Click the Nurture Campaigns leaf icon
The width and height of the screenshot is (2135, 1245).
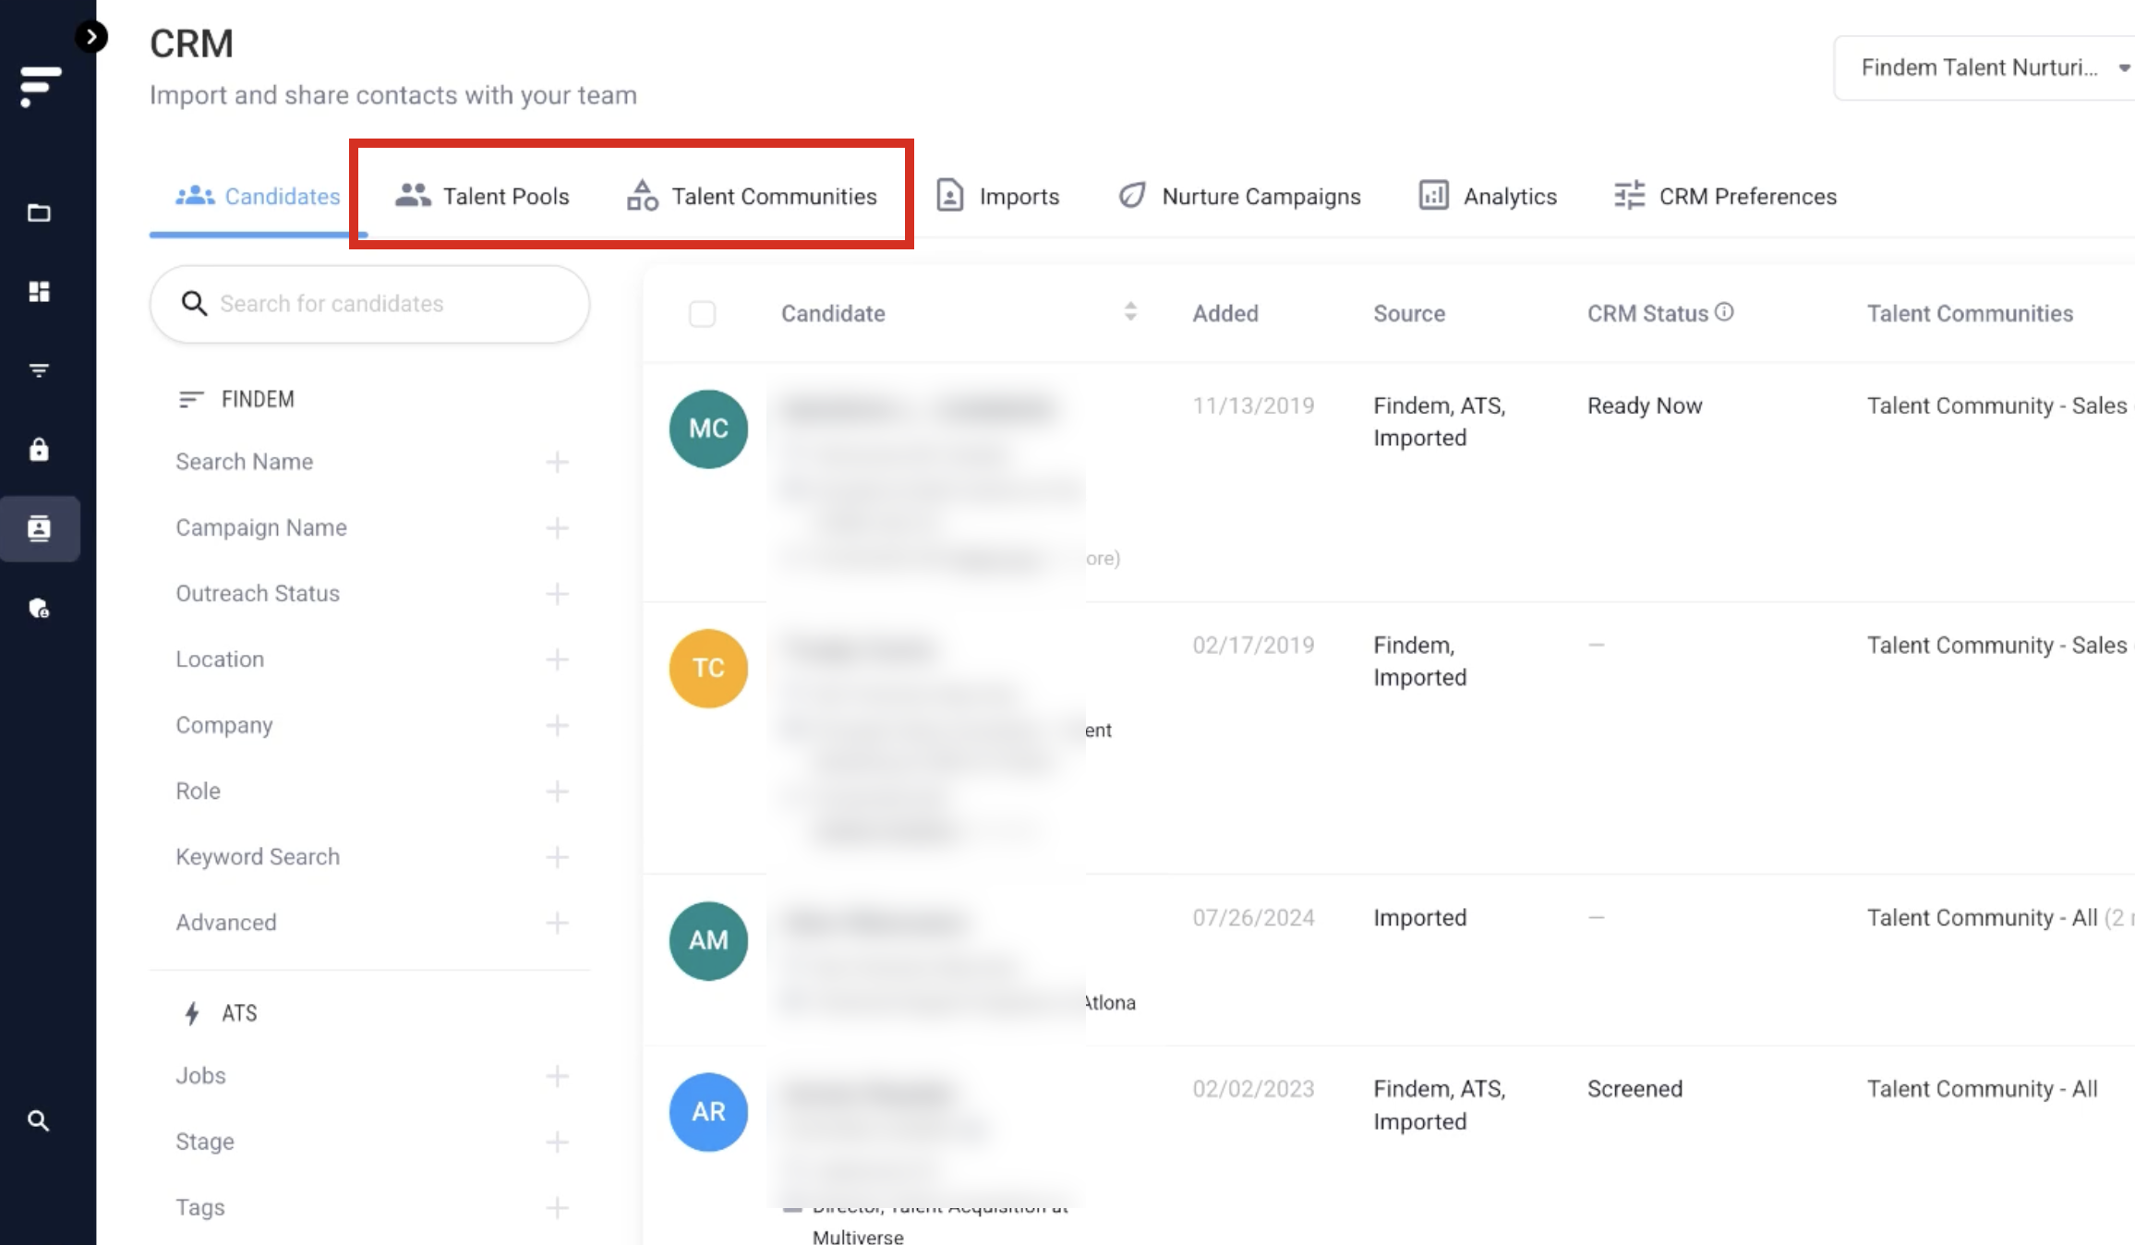click(1132, 195)
